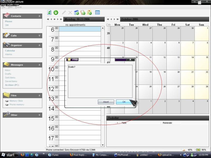The image size is (211, 158).
Task: Click the Memory Stick drive icon
Action: pyautogui.click(x=7, y=101)
